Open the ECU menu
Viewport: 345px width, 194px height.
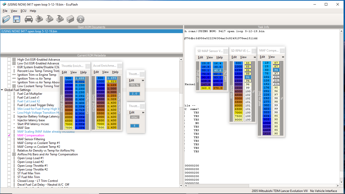[23, 11]
